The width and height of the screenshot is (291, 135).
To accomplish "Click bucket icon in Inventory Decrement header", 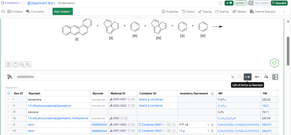I will pyautogui.click(x=212, y=93).
